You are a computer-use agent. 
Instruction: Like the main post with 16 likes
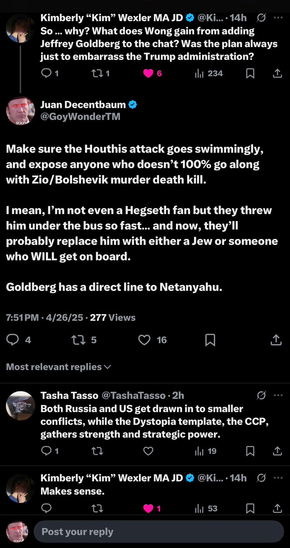coord(145,340)
